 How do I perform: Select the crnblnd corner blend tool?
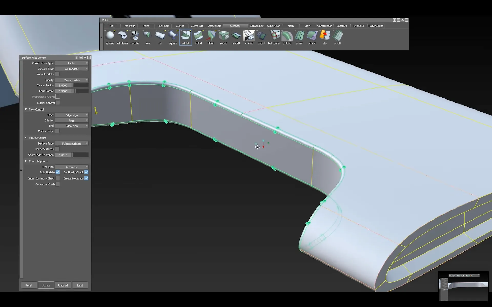click(287, 37)
